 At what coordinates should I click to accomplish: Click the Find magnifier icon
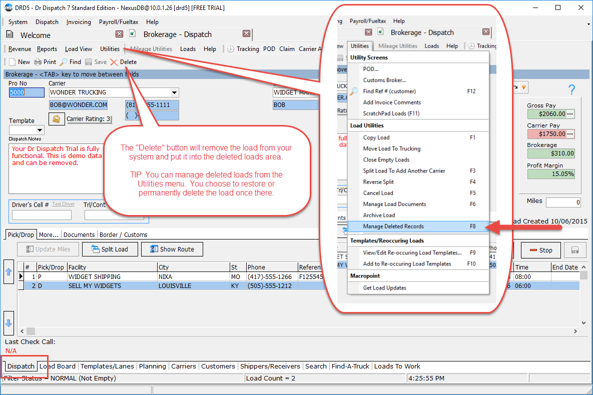64,62
